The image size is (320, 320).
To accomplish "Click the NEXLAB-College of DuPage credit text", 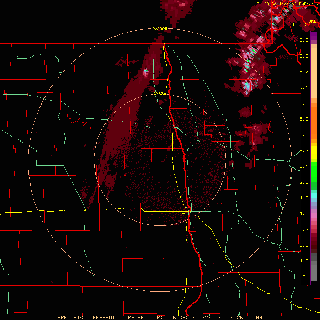I will click(284, 4).
